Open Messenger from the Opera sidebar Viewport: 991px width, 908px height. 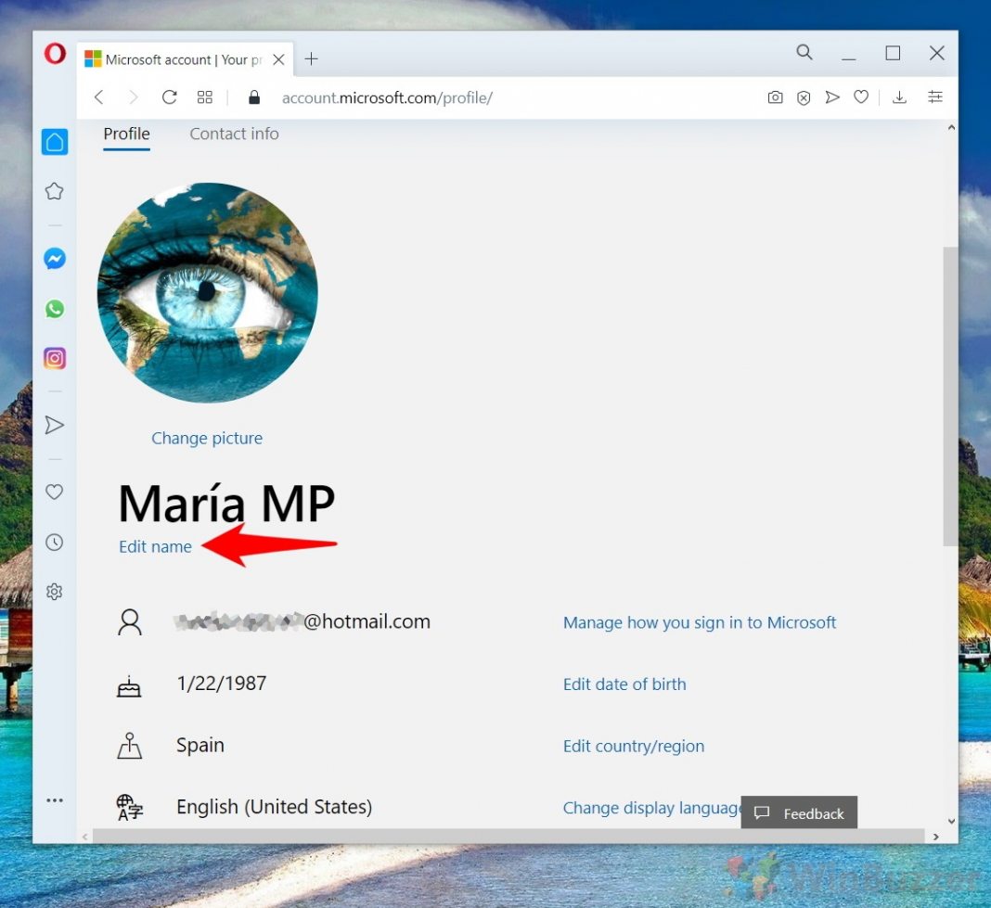[54, 259]
